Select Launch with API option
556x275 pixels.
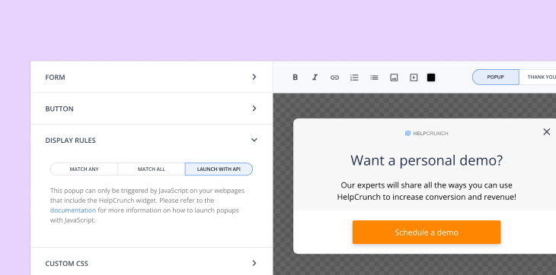click(219, 169)
